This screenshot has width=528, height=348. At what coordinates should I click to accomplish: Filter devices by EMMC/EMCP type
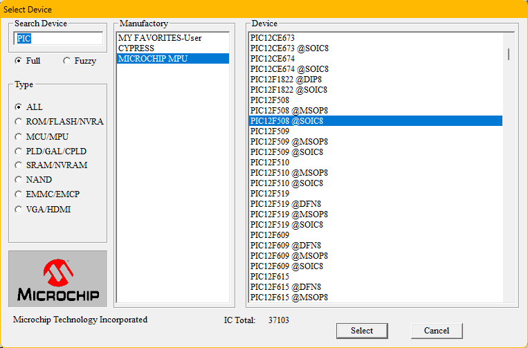pyautogui.click(x=18, y=194)
